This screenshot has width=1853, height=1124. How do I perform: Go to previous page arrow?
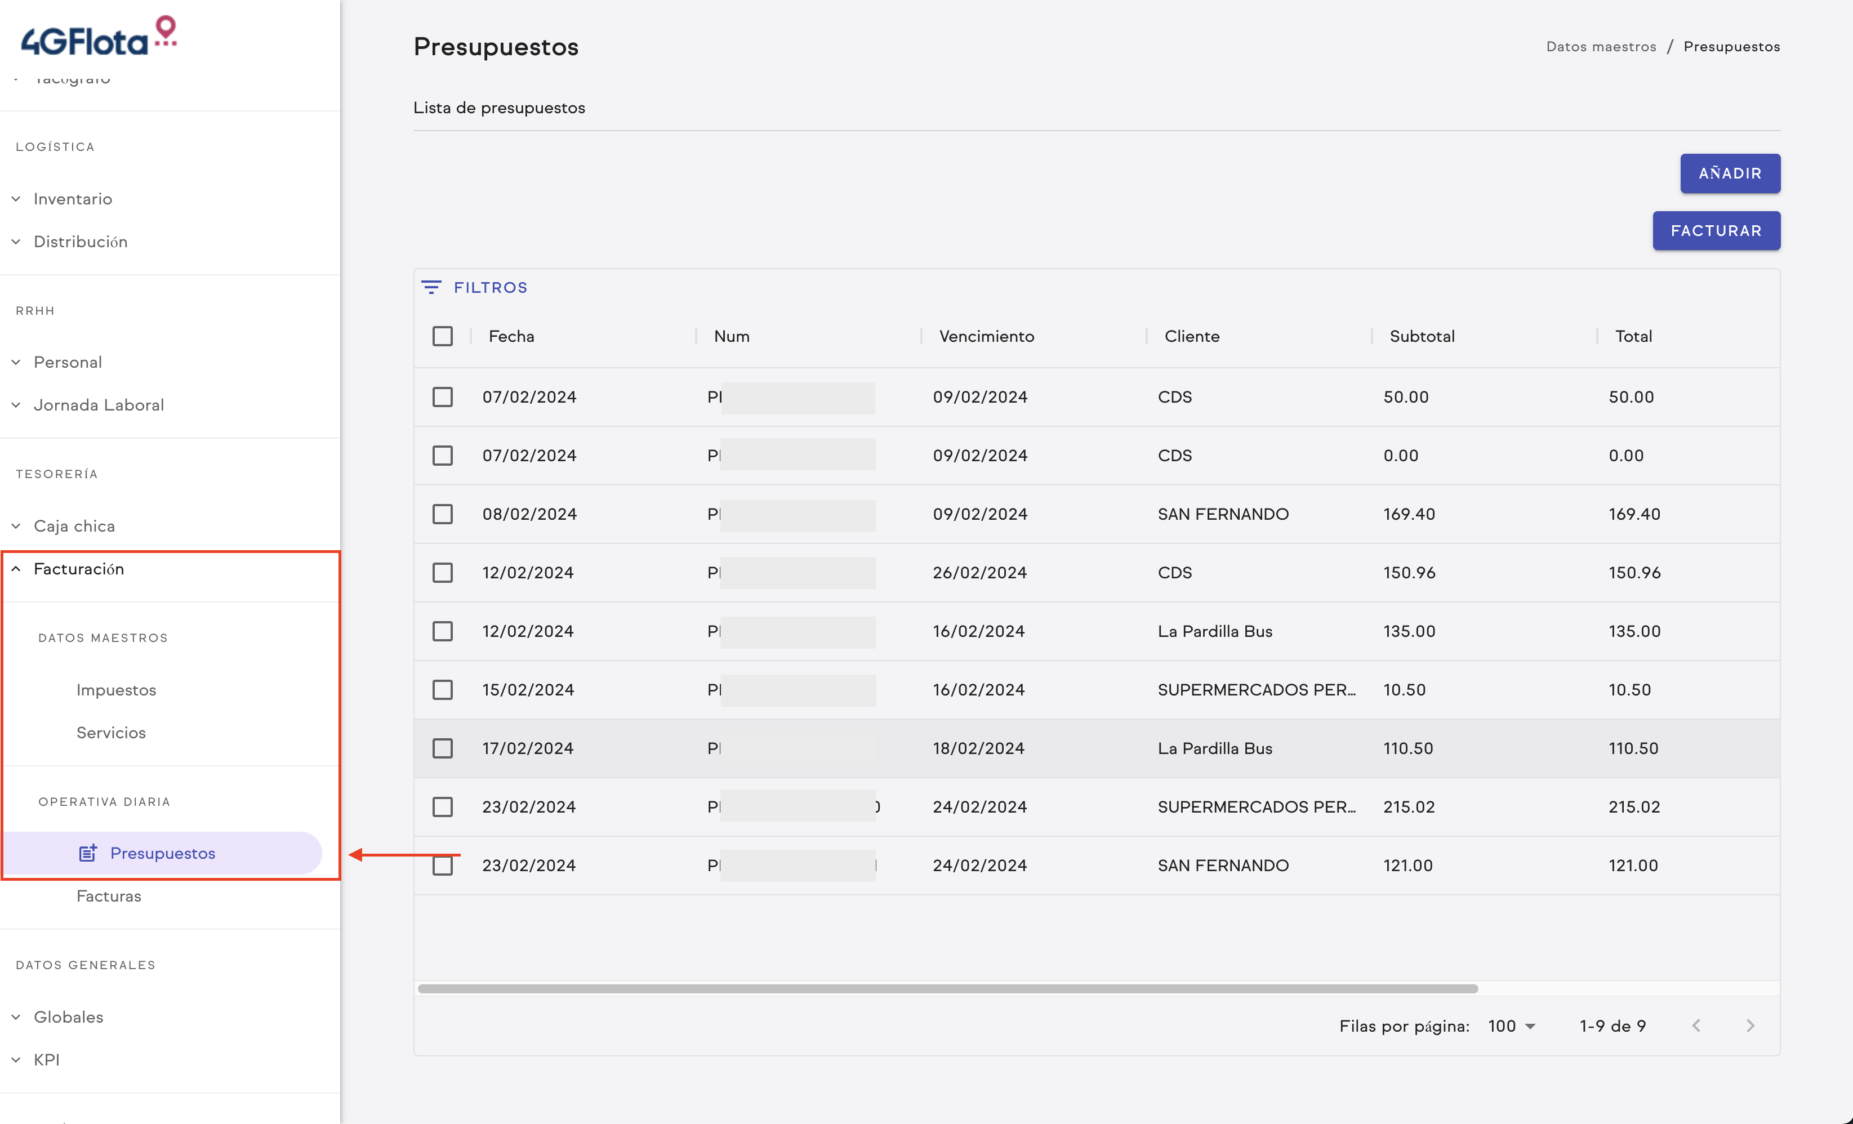[x=1696, y=1025]
